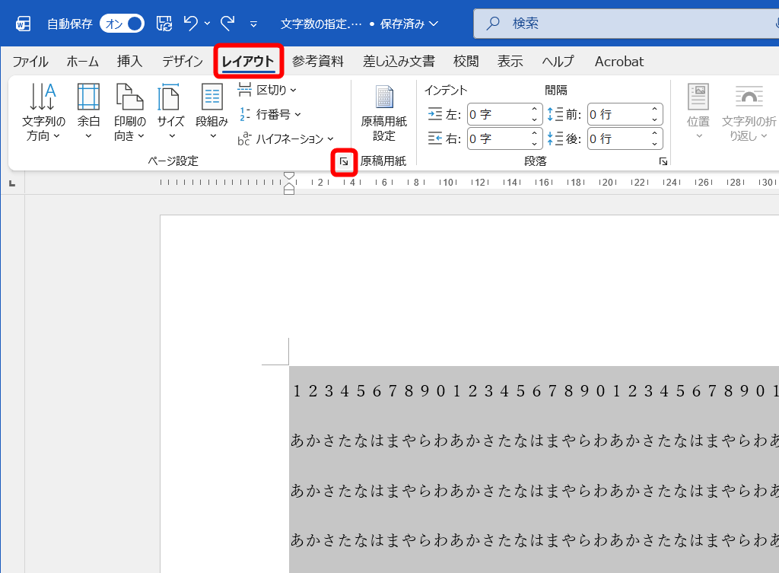Open the 段落 paragraph dialog launcher

663,161
